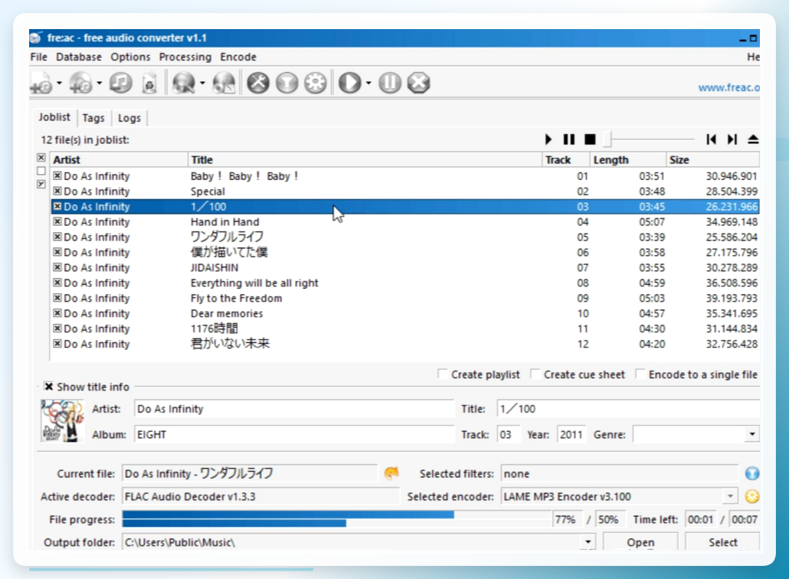
Task: Uncheck the Fly to the Freedom checkbox
Action: click(x=57, y=298)
